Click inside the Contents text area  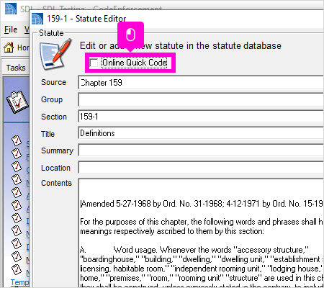tap(201, 233)
